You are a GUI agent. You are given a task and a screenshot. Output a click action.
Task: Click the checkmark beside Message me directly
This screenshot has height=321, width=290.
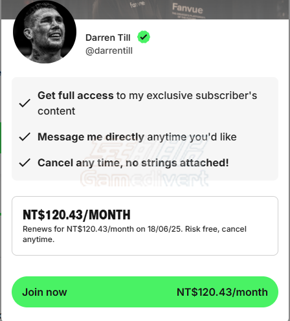(x=25, y=137)
